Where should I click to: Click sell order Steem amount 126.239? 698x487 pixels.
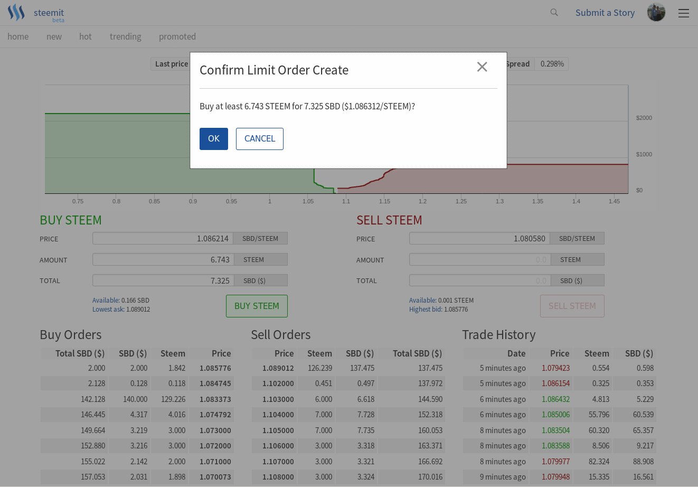[x=320, y=368]
